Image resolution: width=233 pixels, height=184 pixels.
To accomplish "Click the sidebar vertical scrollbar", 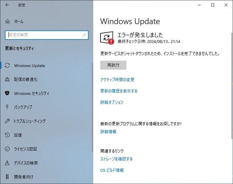I will pos(92,107).
